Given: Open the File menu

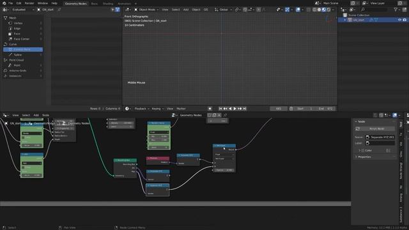Looking at the screenshot, I should pyautogui.click(x=11, y=3).
